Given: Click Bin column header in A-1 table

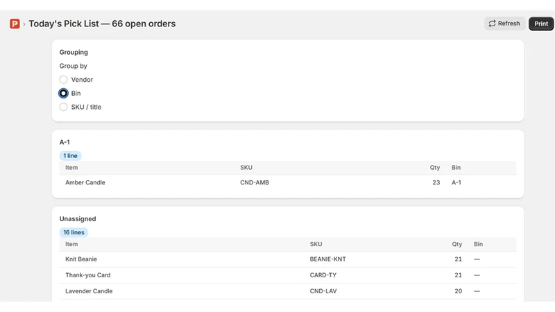Looking at the screenshot, I should 456,168.
